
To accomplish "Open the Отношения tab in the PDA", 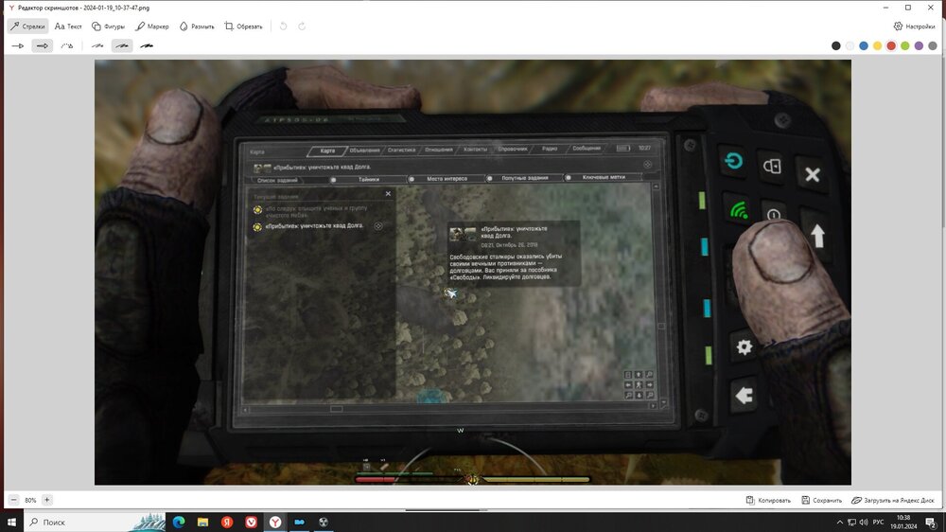I will 439,150.
